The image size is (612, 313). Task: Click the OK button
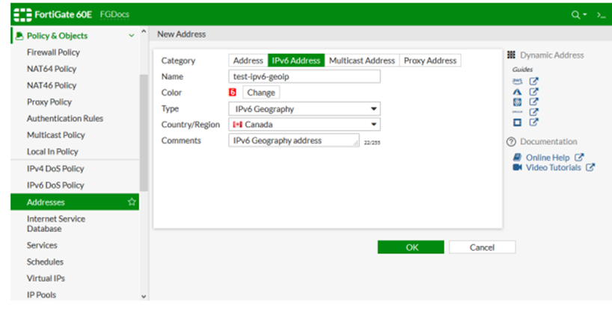(411, 247)
